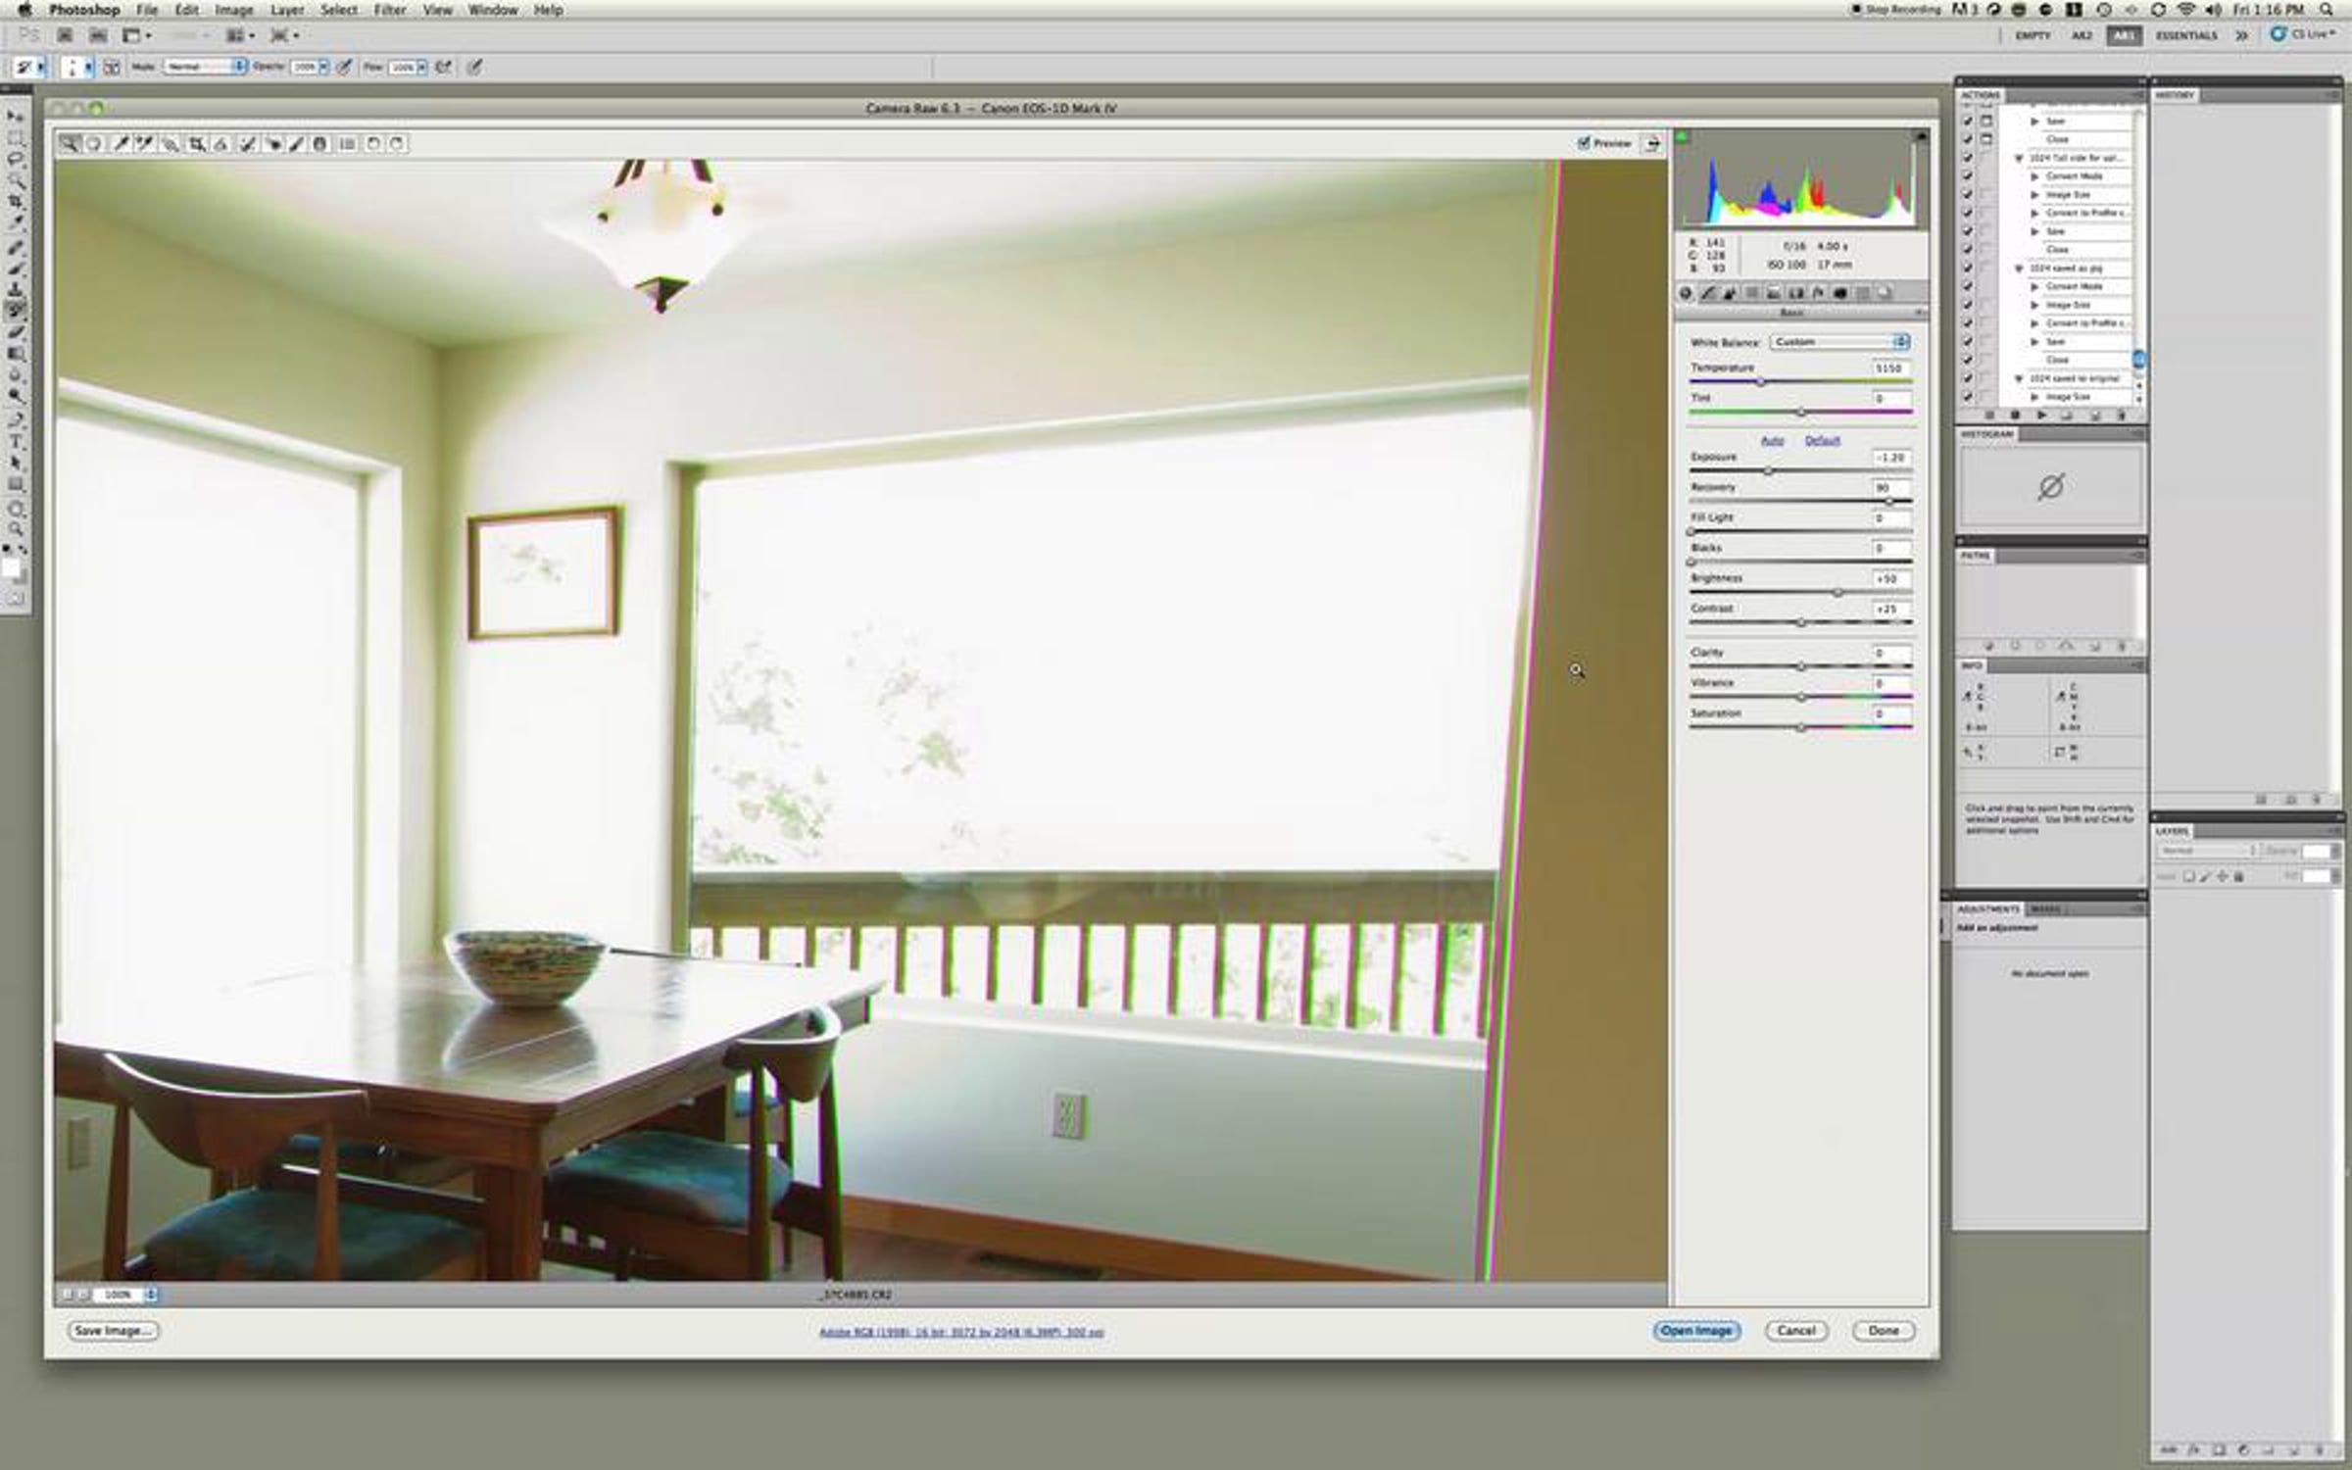Open the Filter menu
This screenshot has width=2352, height=1470.
pyautogui.click(x=389, y=10)
